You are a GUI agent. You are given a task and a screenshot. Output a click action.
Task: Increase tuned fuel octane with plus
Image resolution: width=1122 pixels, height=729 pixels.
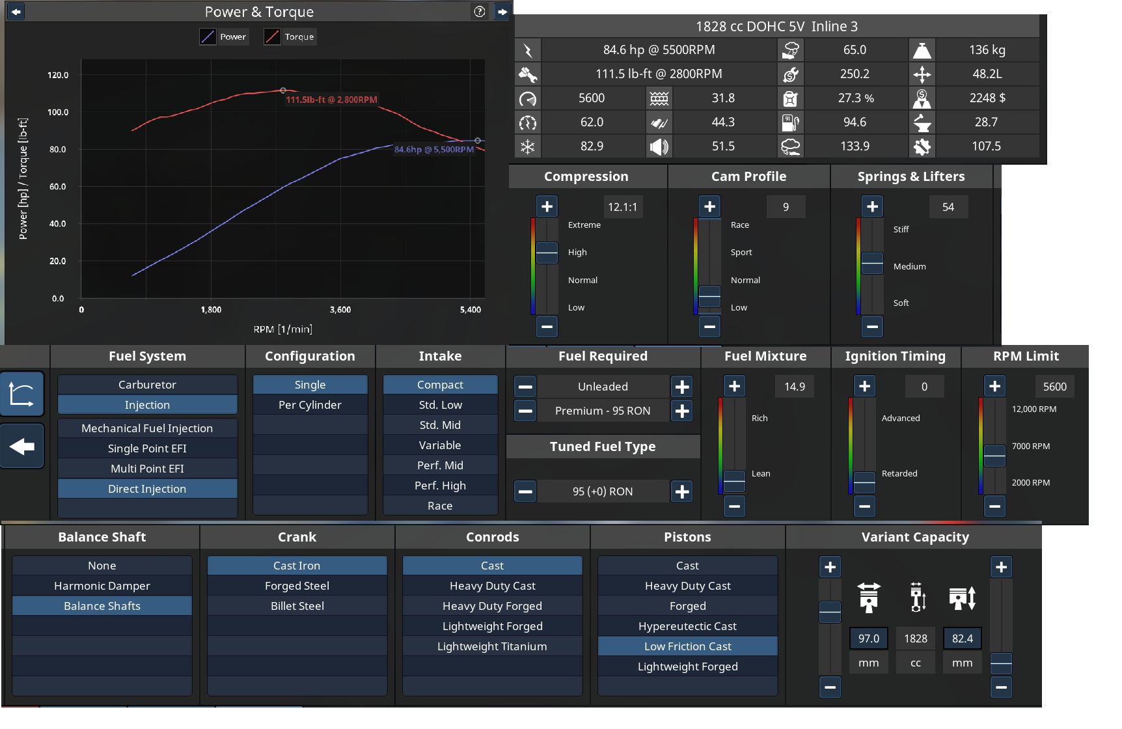click(x=682, y=491)
